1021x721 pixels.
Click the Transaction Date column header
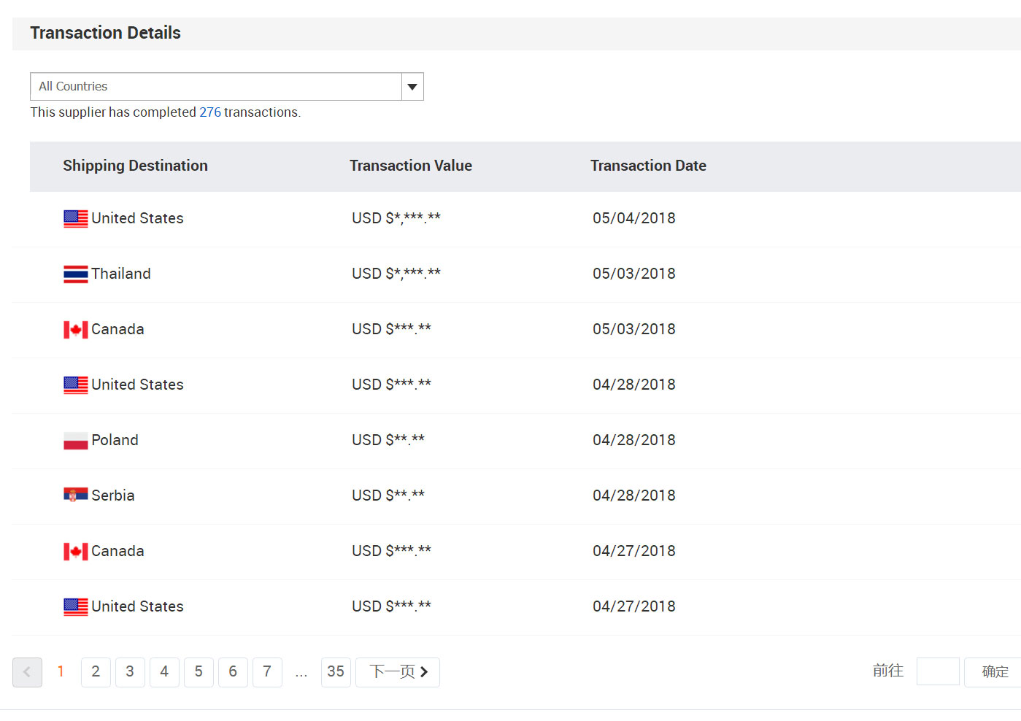point(648,166)
